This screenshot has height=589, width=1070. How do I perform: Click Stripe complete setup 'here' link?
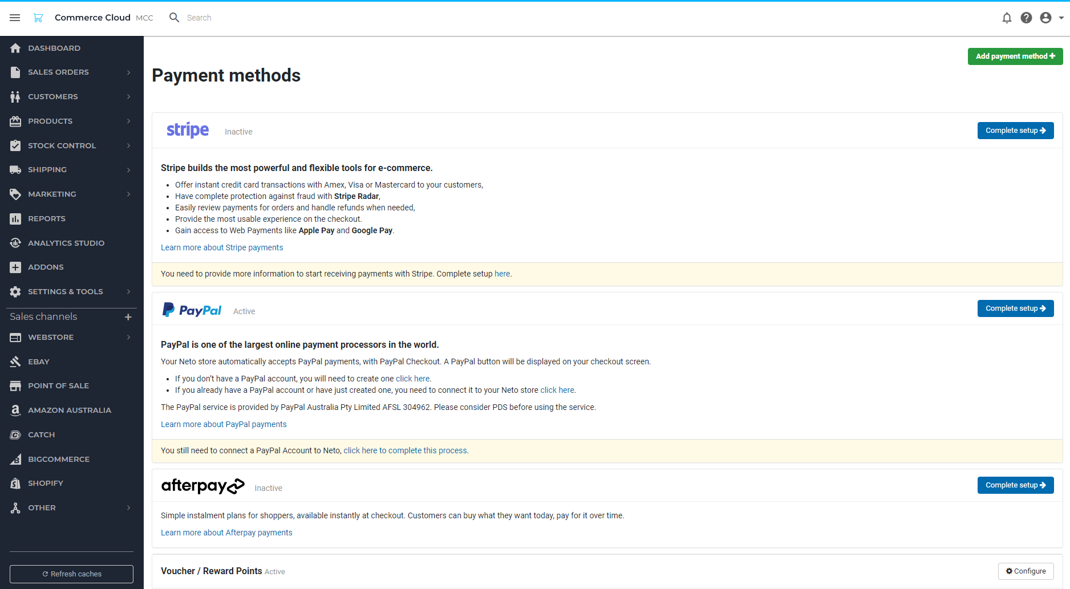coord(502,274)
